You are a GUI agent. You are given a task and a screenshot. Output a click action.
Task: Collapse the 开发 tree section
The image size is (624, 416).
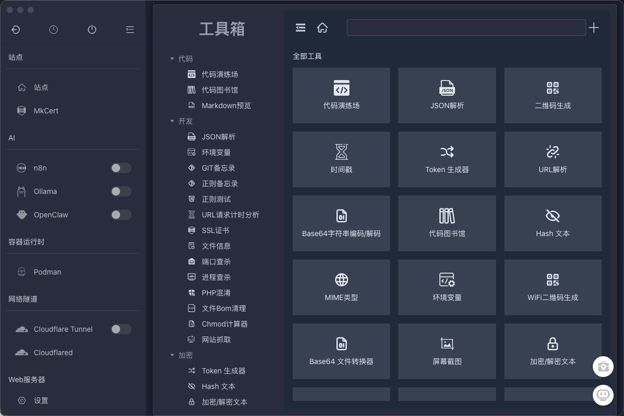pyautogui.click(x=172, y=121)
